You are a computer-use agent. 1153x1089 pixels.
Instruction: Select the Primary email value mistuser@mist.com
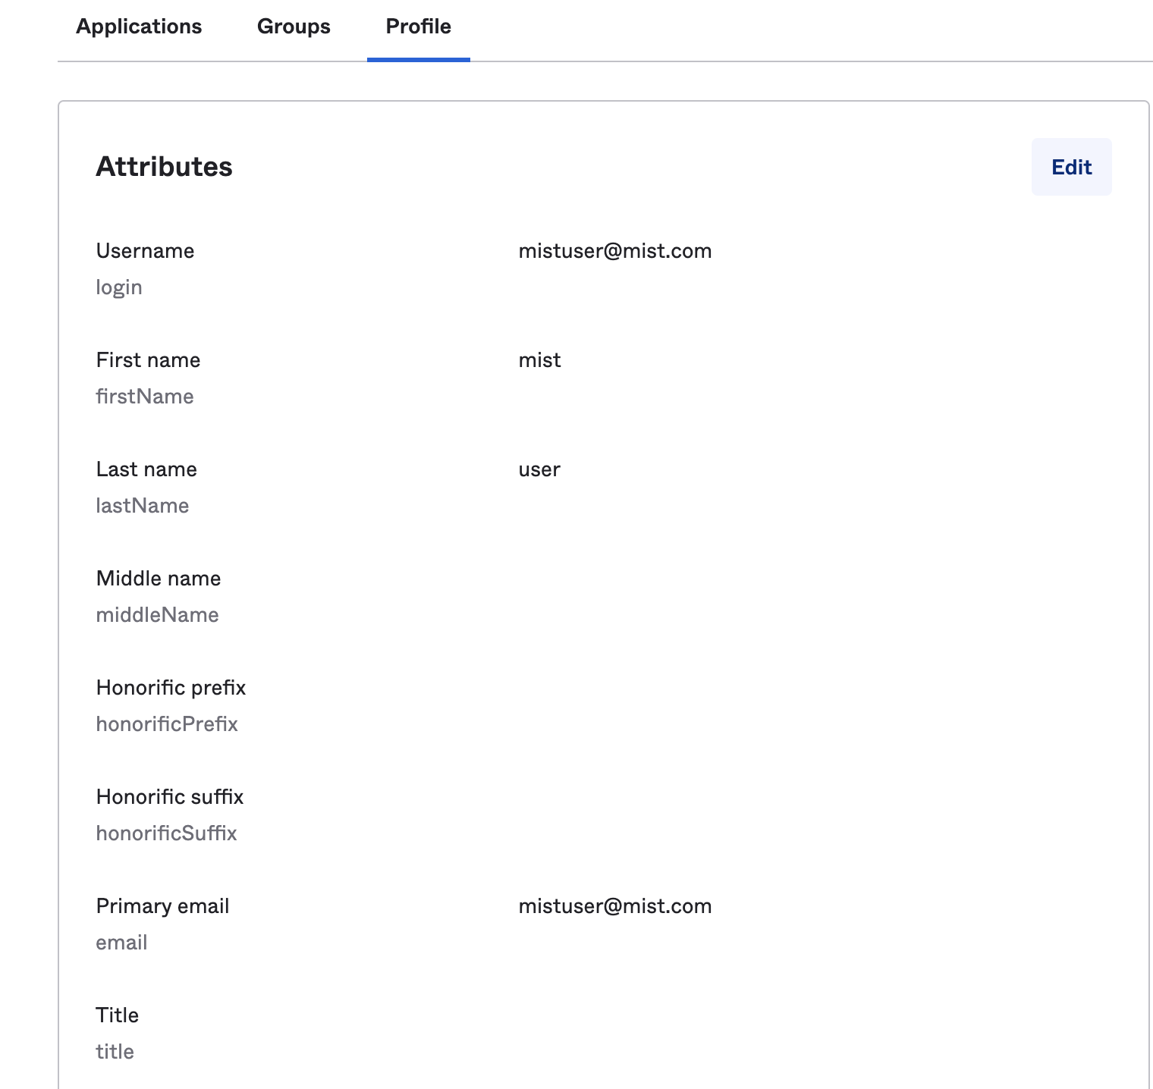[x=614, y=906]
